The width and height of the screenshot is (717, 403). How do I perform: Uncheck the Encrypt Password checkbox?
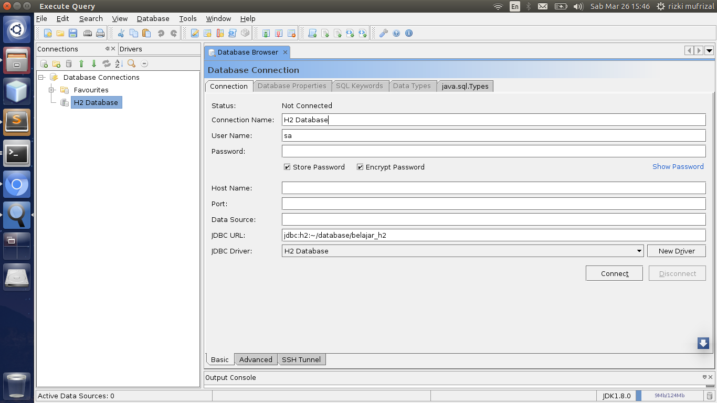pos(360,167)
